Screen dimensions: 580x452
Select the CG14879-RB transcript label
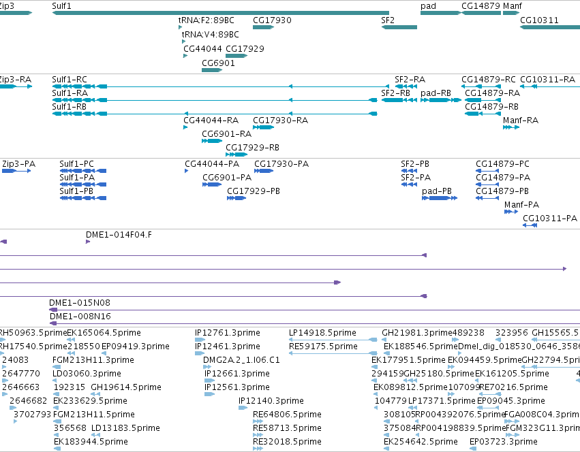(x=491, y=107)
